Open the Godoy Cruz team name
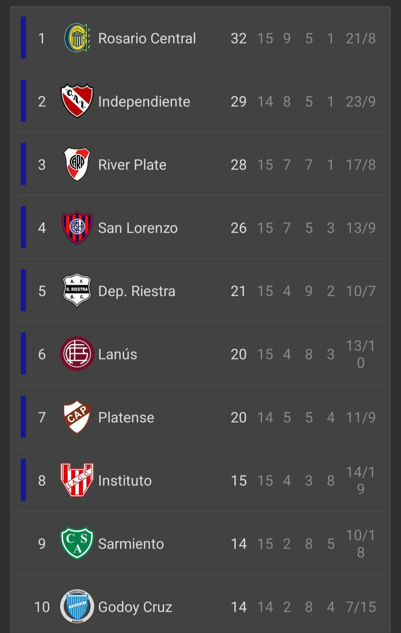The height and width of the screenshot is (633, 401). (x=135, y=607)
